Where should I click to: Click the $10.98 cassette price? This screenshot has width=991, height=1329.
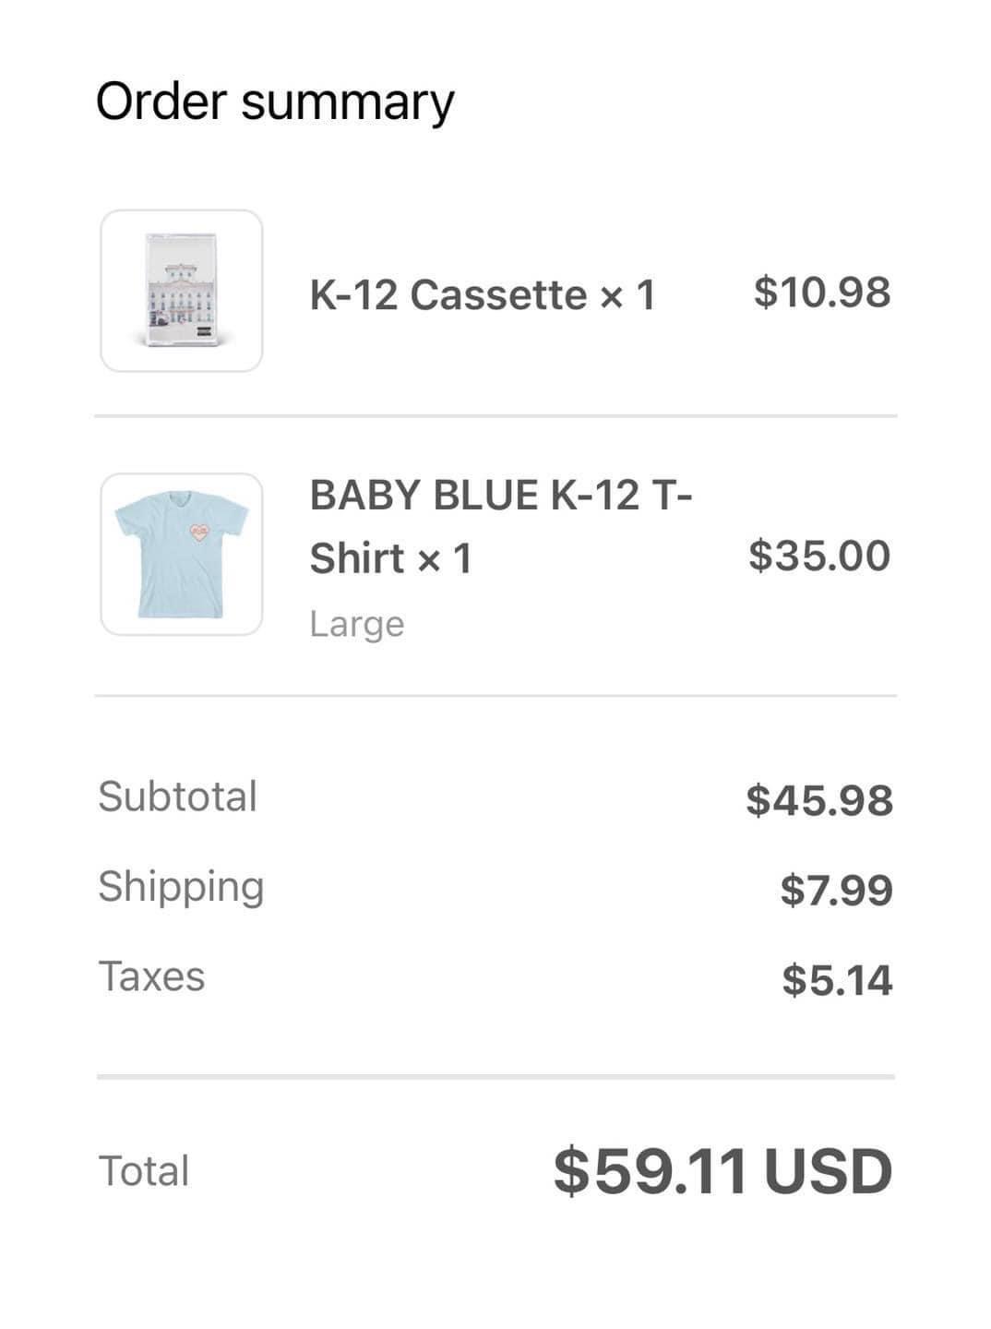pyautogui.click(x=822, y=293)
